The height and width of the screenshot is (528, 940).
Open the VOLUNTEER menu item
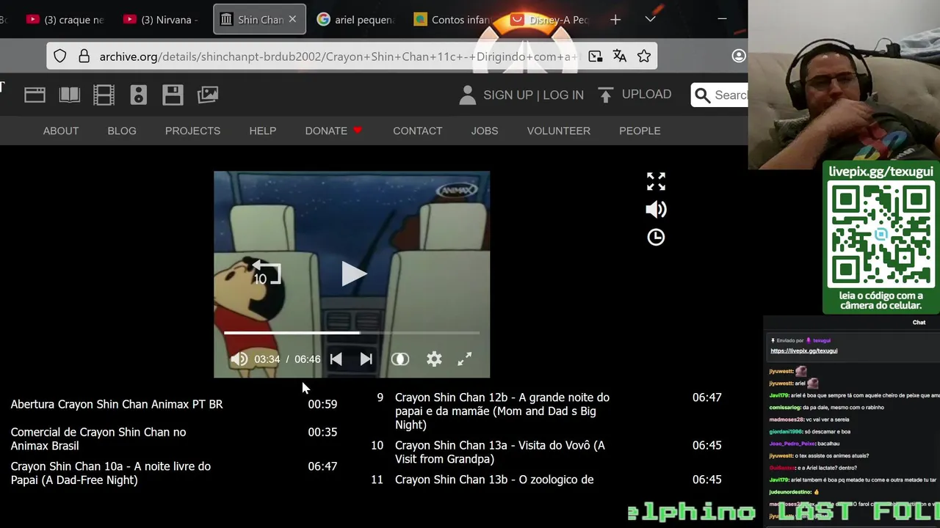click(558, 131)
